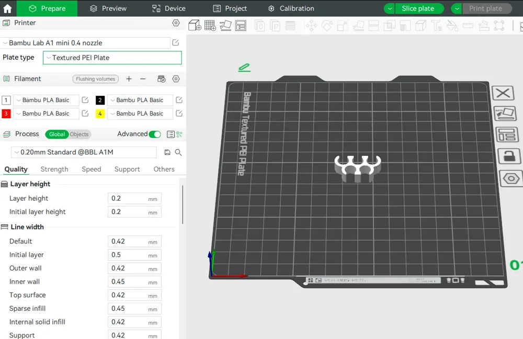Add a new plate from toolbar
Image resolution: width=523 pixels, height=339 pixels.
(x=210, y=25)
